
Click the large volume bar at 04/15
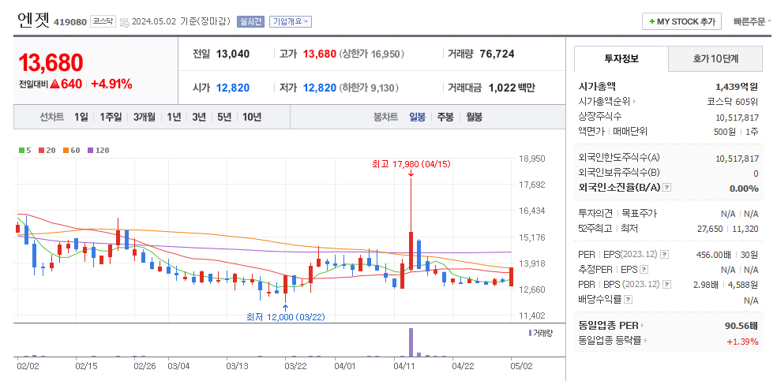pyautogui.click(x=411, y=342)
